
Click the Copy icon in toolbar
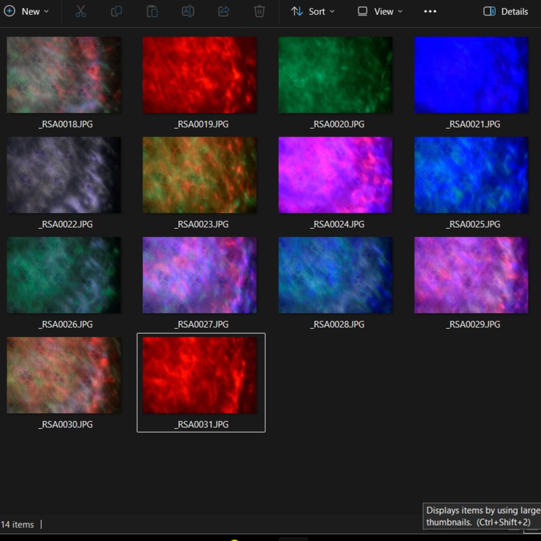[x=117, y=11]
